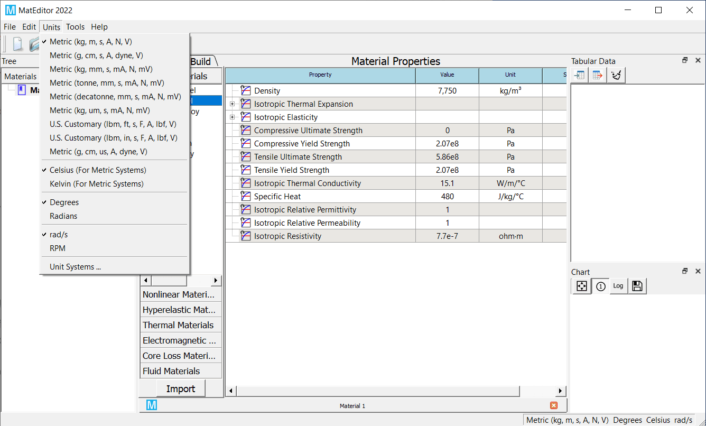Click the broom clear icon in Tabular Data
The height and width of the screenshot is (426, 706).
(616, 75)
